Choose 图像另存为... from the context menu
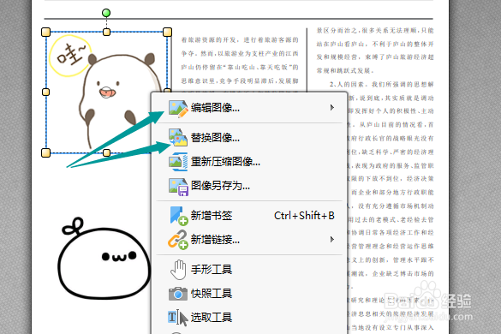 click(249, 185)
